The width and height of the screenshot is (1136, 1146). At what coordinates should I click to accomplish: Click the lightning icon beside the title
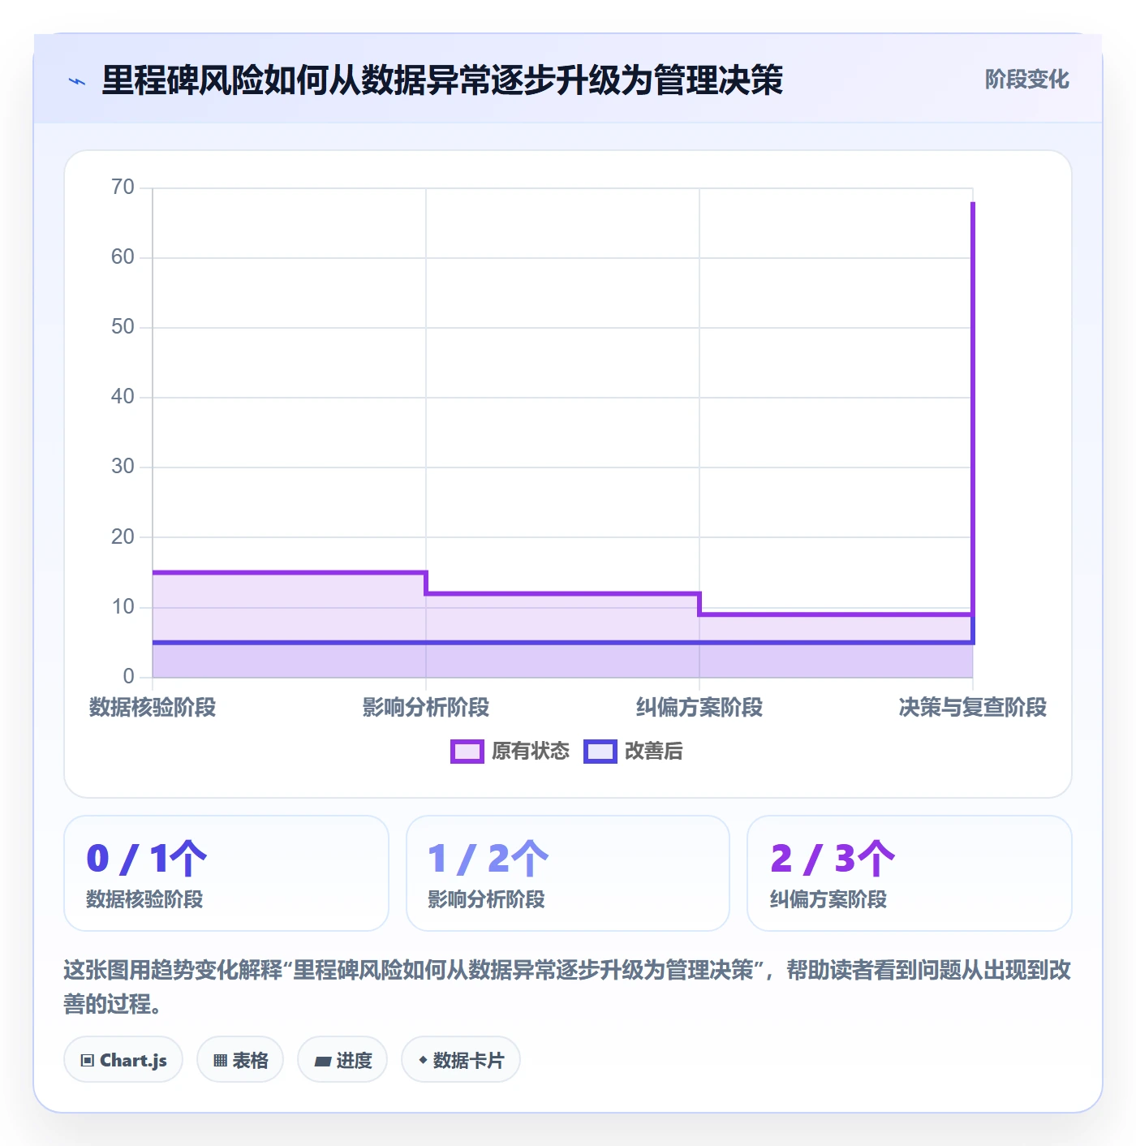(x=77, y=81)
